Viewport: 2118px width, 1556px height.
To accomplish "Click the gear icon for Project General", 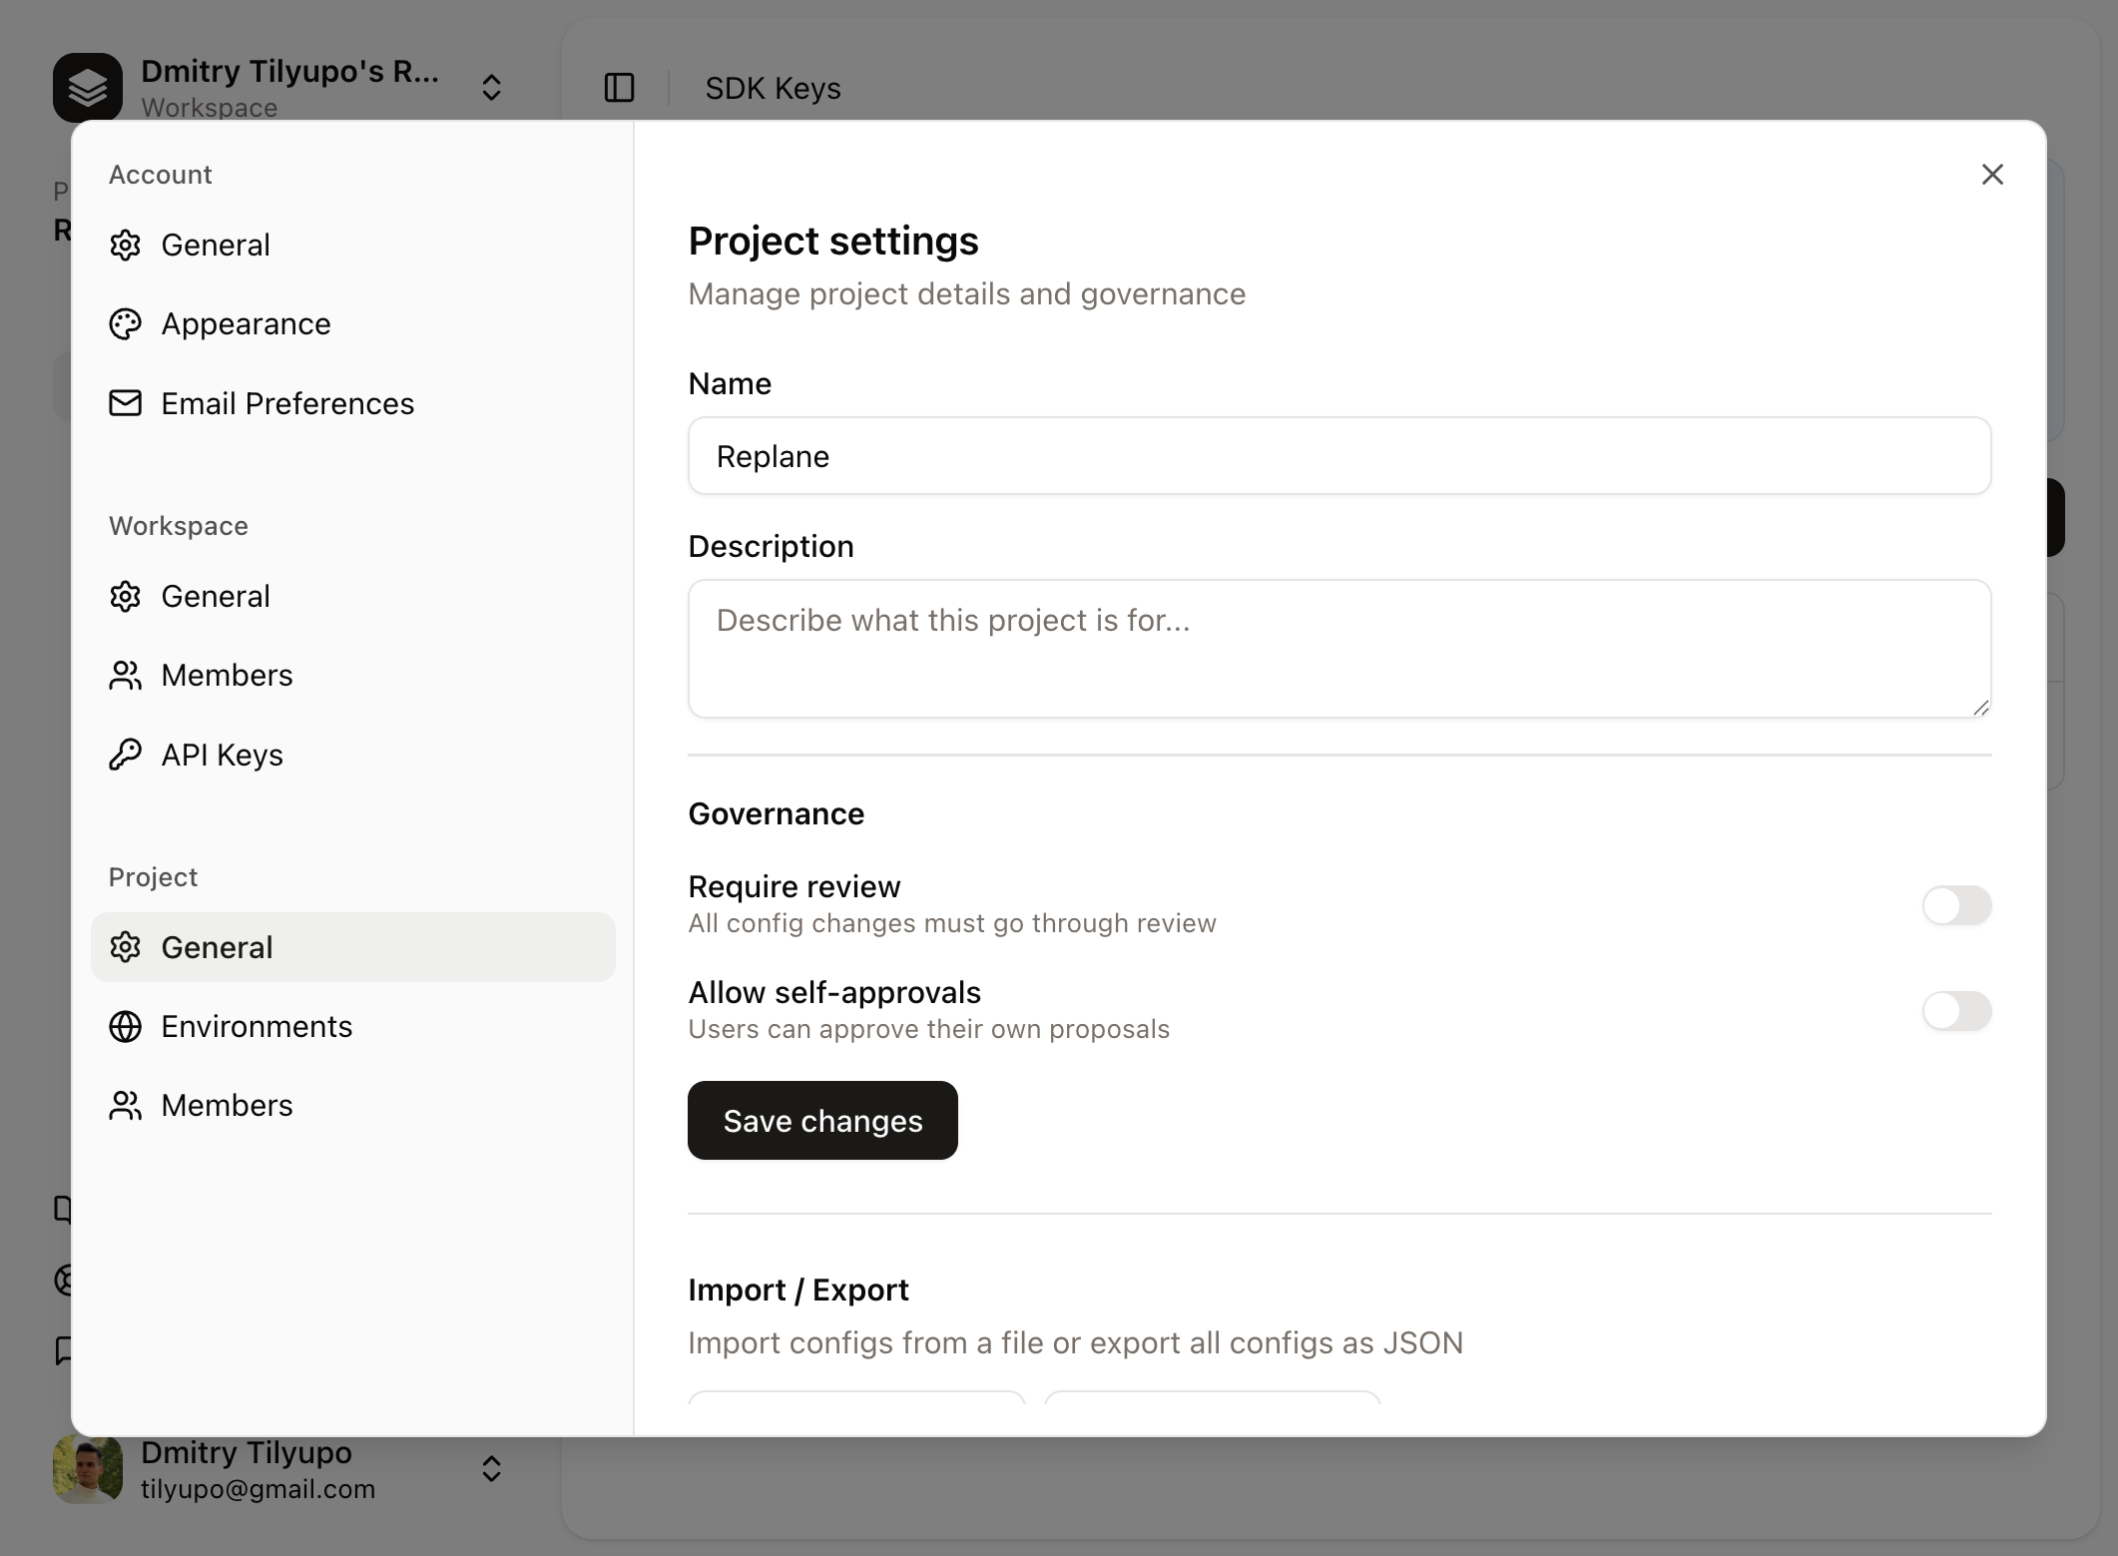I will 126,946.
